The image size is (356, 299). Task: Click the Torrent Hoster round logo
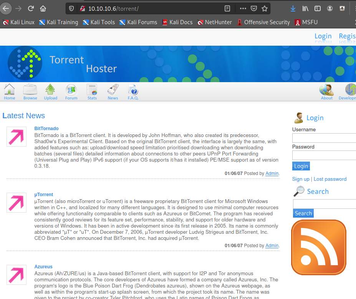pyautogui.click(x=25, y=63)
